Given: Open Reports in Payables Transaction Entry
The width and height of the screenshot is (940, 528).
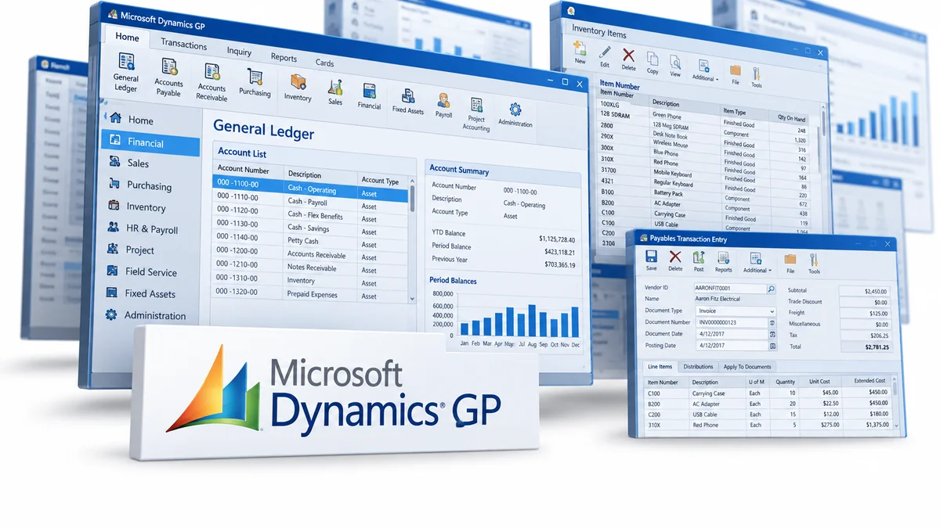Looking at the screenshot, I should coord(723,262).
